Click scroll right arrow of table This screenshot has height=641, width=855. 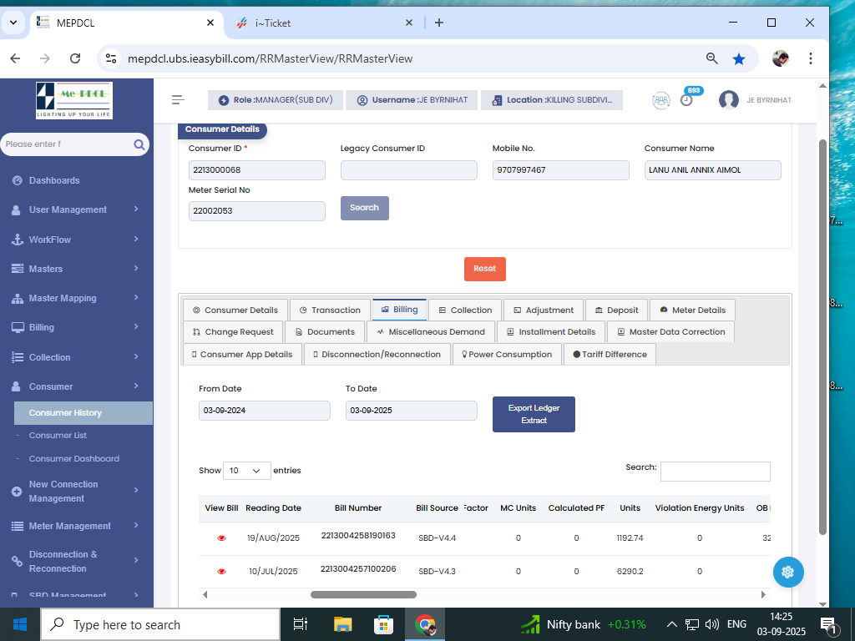coord(763,594)
